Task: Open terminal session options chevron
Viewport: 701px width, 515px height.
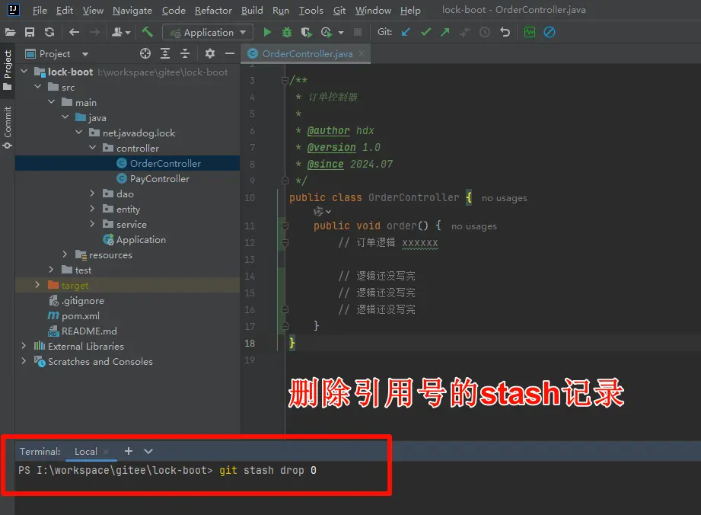Action: (x=148, y=452)
